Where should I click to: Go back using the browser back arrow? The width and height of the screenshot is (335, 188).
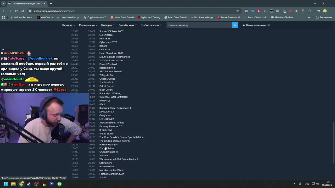[4, 11]
